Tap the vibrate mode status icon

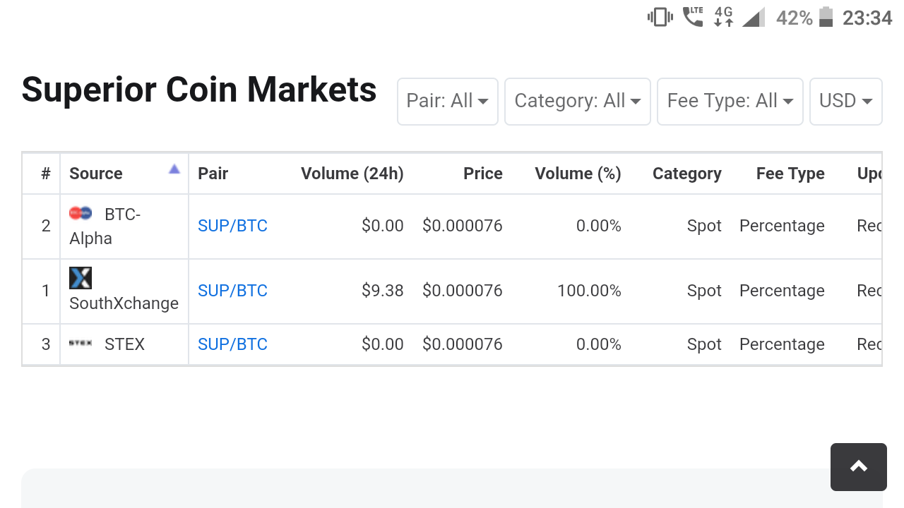[660, 17]
